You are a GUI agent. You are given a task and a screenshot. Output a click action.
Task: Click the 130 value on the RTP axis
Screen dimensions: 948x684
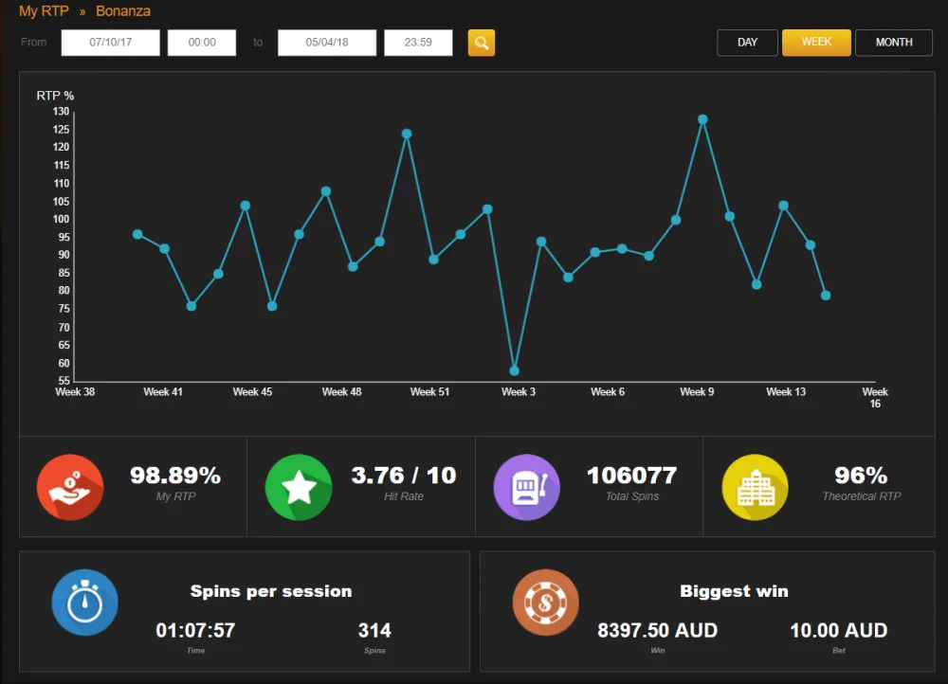coord(61,111)
